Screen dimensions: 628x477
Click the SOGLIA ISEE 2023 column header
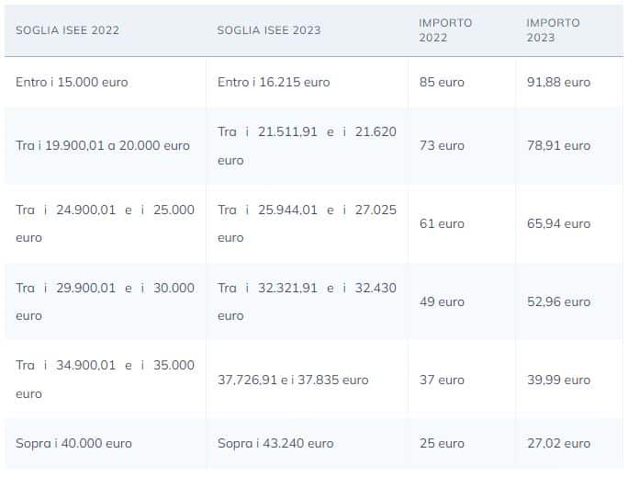click(269, 30)
